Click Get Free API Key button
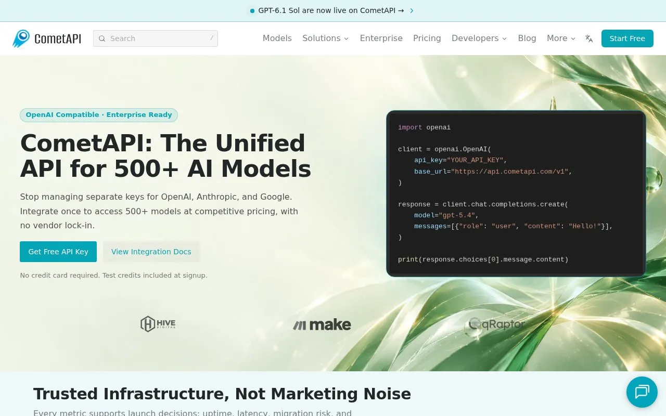Viewport: 666px width, 416px height. [58, 252]
